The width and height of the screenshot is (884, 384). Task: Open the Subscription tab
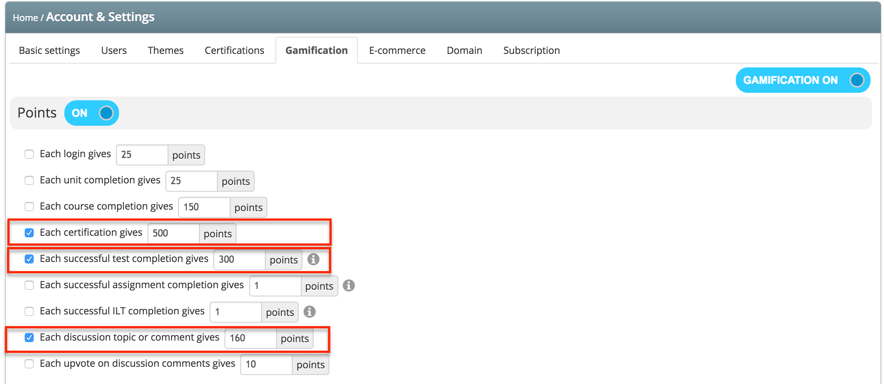pyautogui.click(x=531, y=51)
